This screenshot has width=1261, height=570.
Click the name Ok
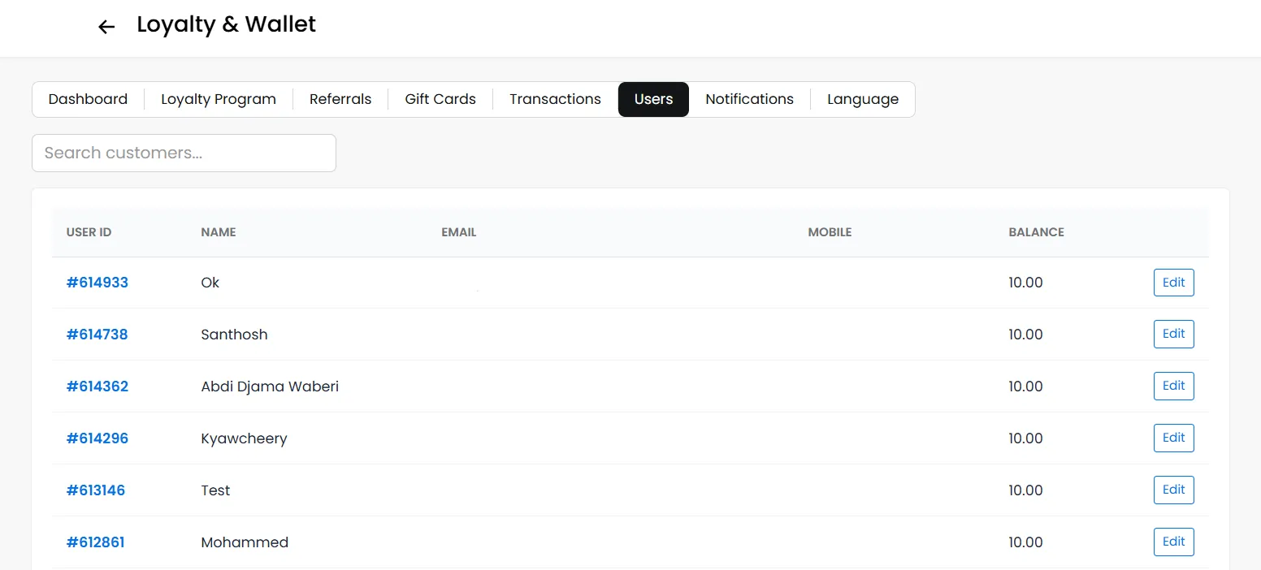click(x=210, y=283)
